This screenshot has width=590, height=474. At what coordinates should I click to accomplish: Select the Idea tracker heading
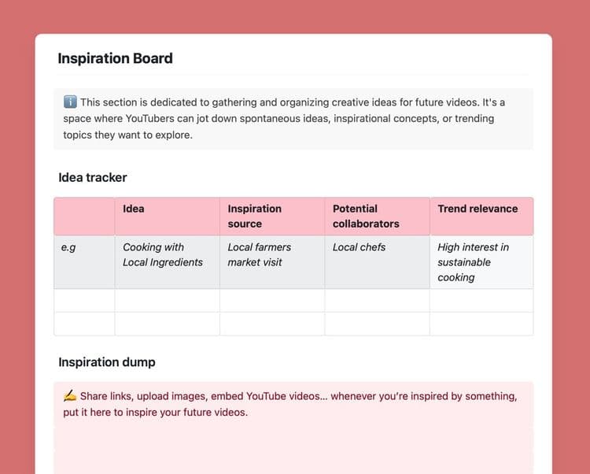pyautogui.click(x=93, y=177)
